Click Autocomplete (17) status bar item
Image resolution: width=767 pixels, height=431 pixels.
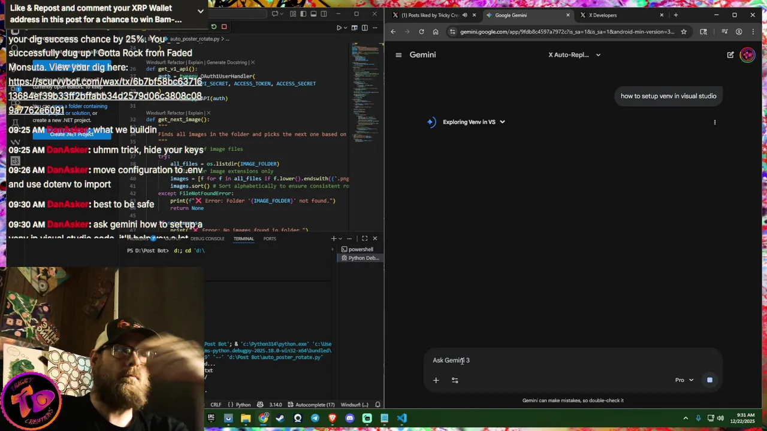pyautogui.click(x=311, y=405)
